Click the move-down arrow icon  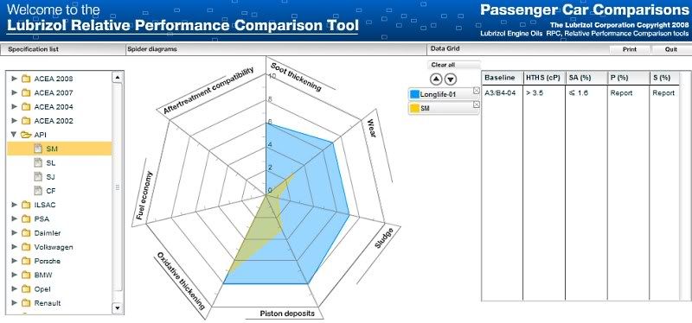click(x=451, y=79)
